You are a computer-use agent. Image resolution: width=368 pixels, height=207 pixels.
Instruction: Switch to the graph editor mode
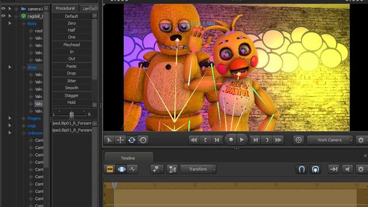point(133,169)
